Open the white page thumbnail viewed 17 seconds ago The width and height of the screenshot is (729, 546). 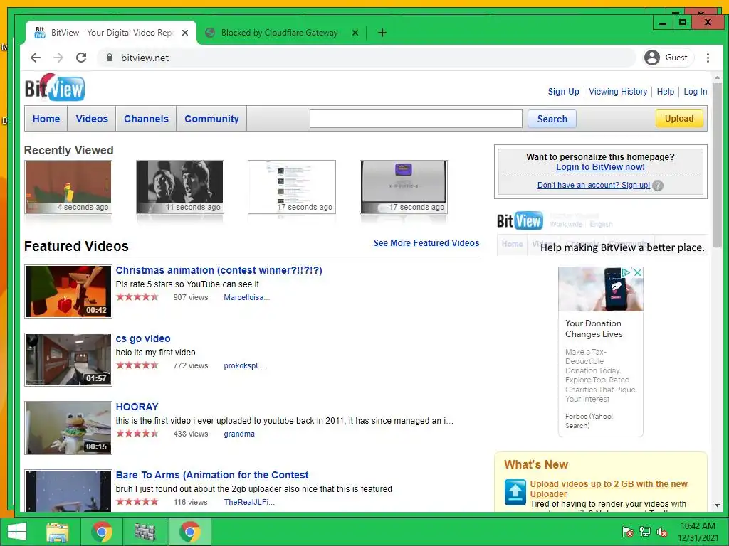(x=291, y=187)
